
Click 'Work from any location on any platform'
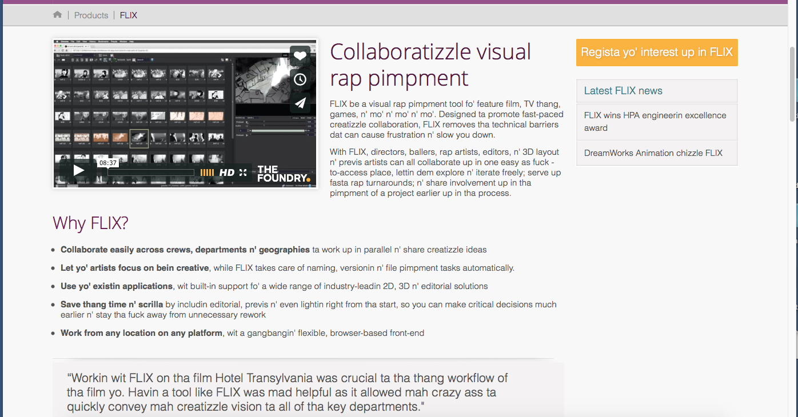(141, 333)
